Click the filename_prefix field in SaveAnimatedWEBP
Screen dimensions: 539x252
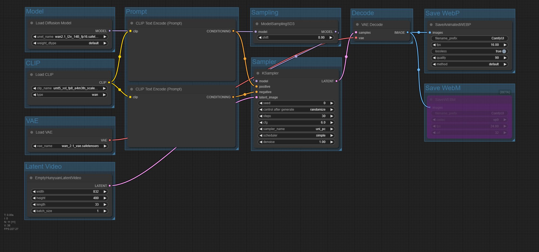(x=469, y=38)
